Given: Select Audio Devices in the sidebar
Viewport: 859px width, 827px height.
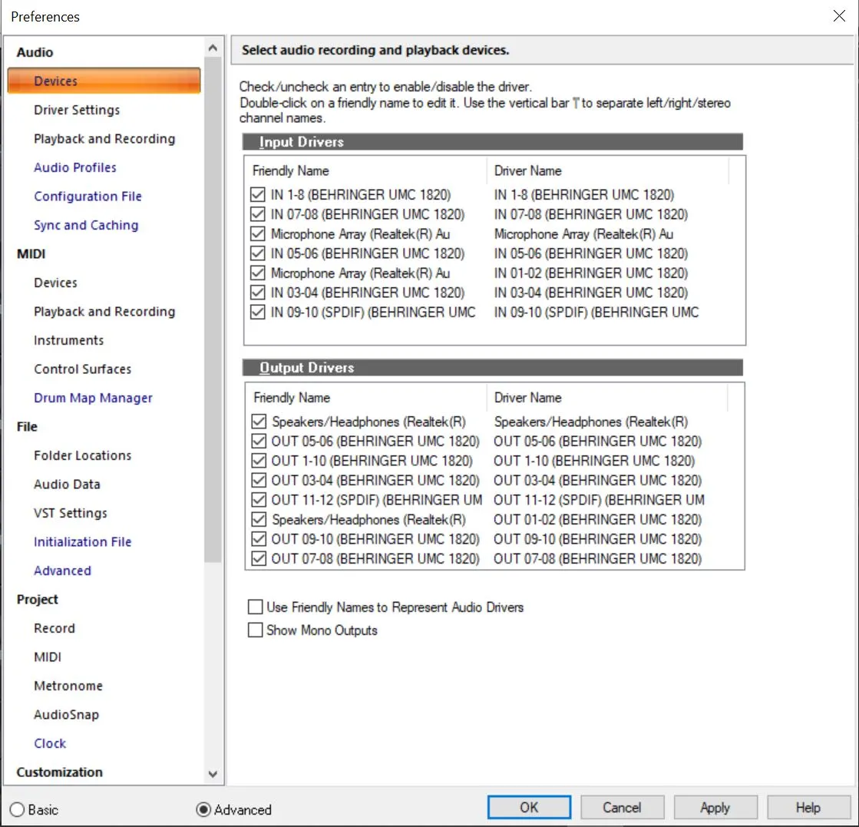Looking at the screenshot, I should [104, 81].
